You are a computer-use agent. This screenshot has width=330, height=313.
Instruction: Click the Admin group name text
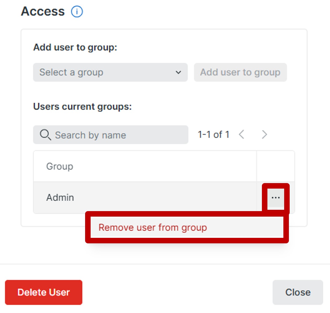tap(60, 198)
